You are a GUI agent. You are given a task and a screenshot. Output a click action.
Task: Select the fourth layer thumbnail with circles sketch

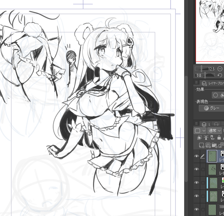pos(213,196)
